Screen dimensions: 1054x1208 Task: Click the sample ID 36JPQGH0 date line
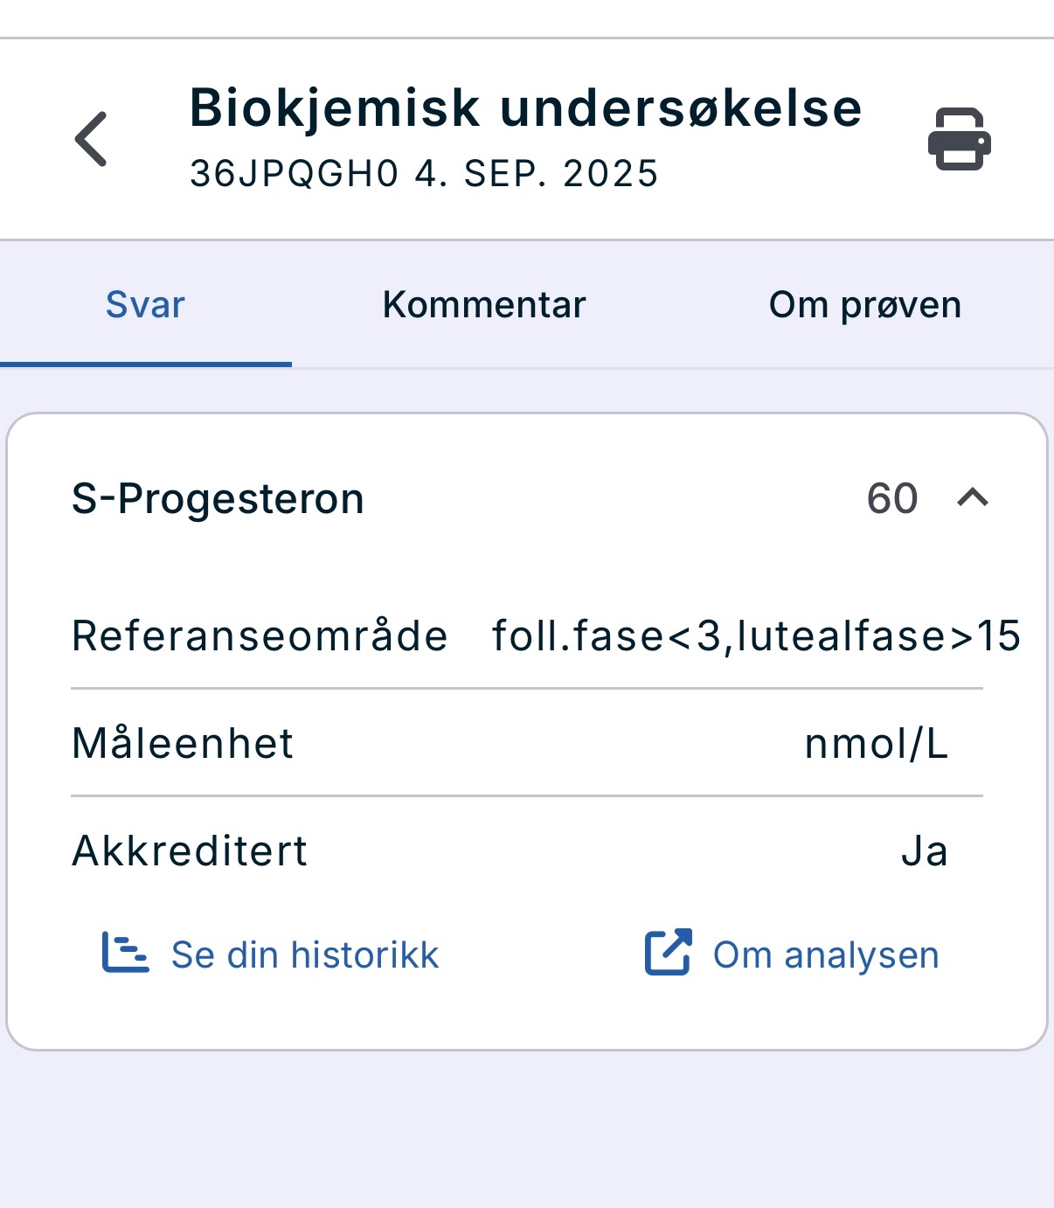pos(424,174)
